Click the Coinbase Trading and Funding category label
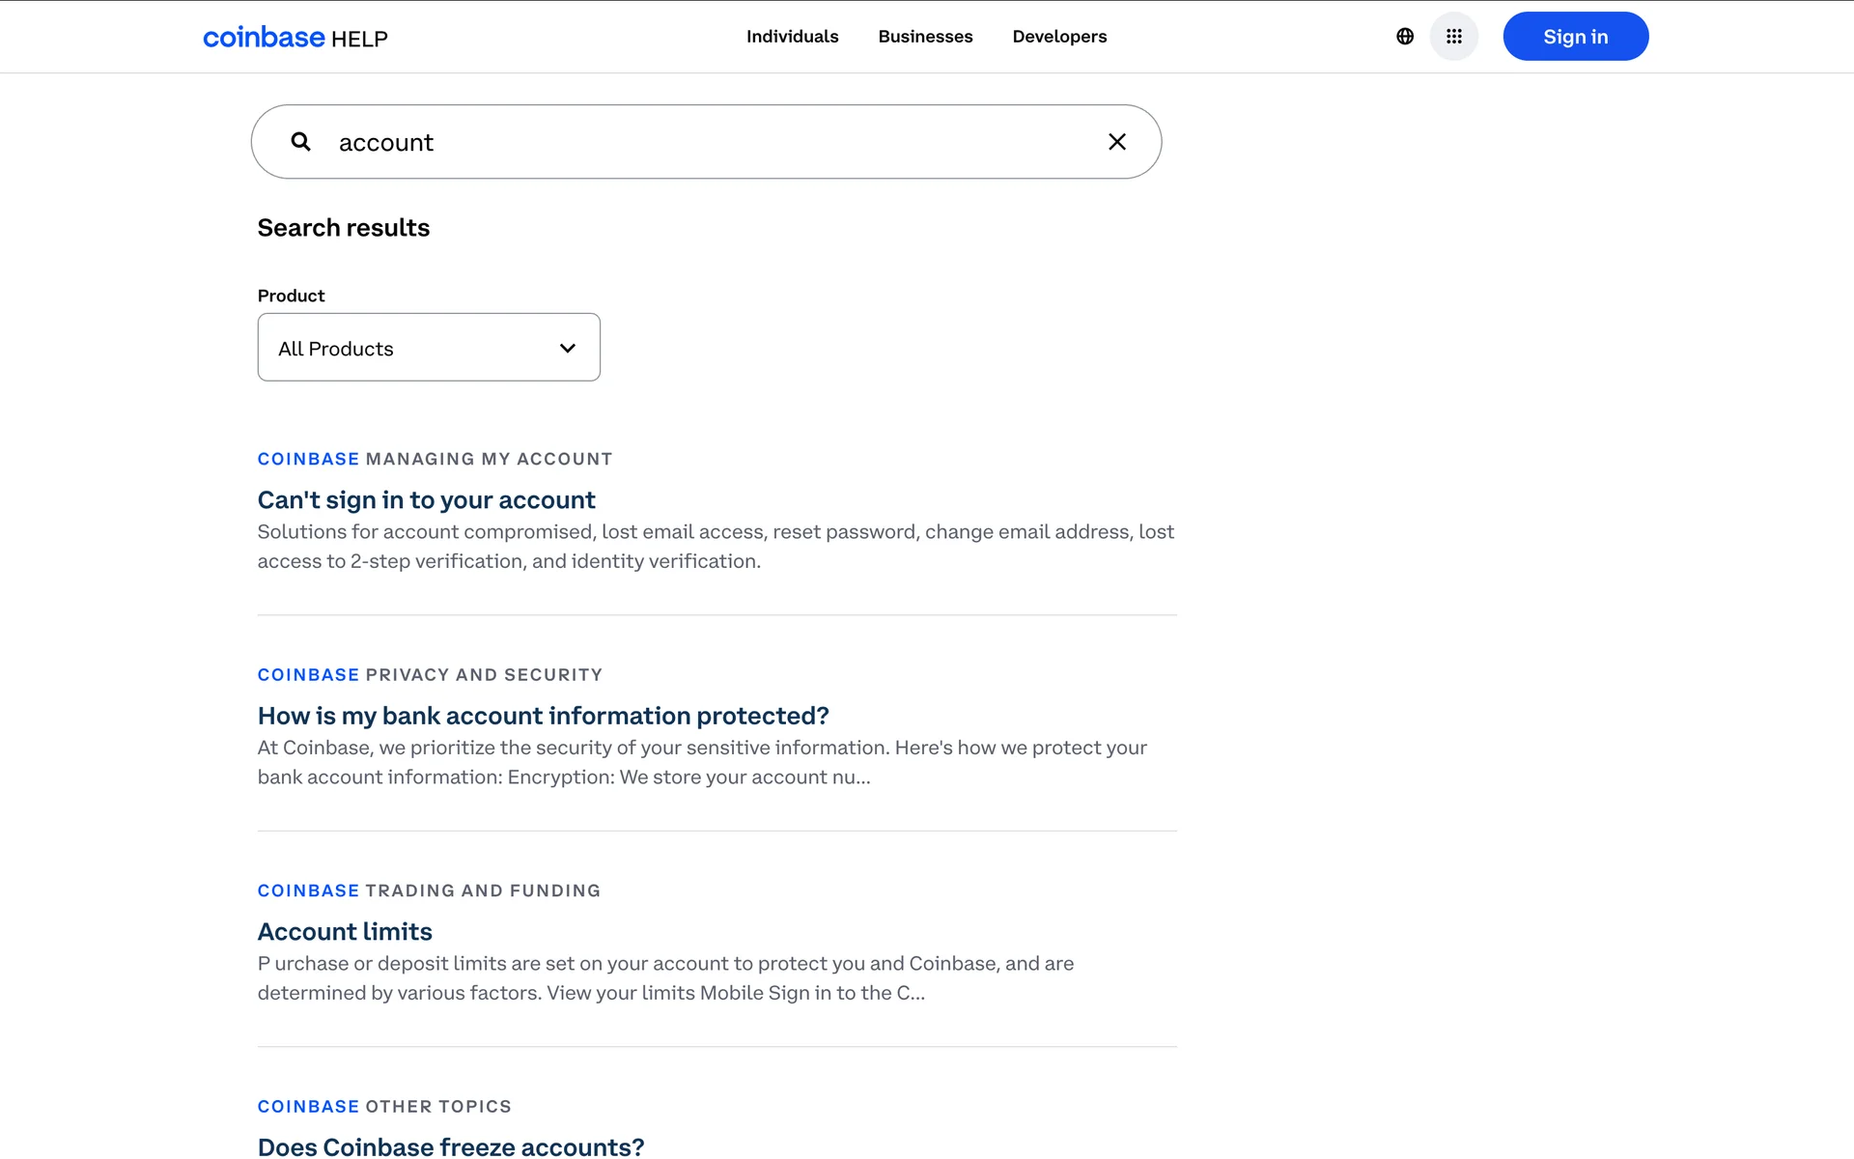 coord(429,890)
